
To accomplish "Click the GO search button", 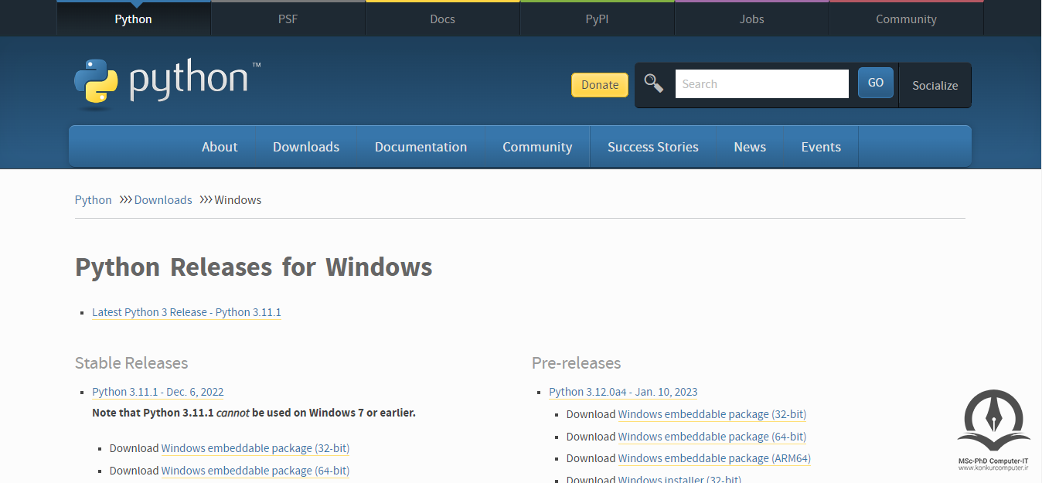I will tap(875, 83).
